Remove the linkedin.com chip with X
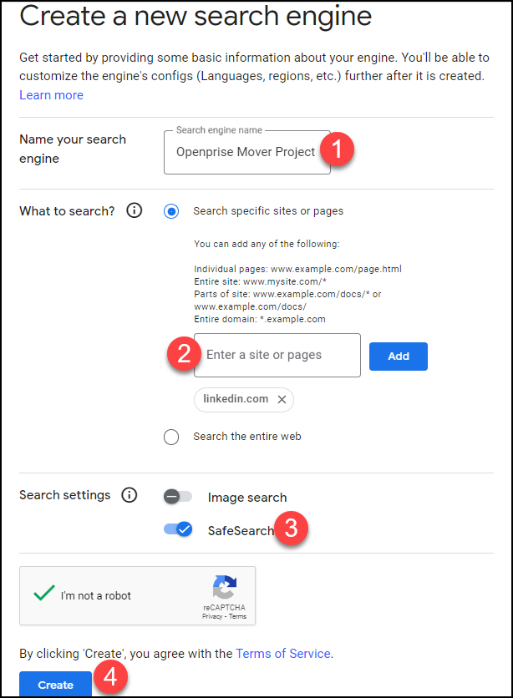The width and height of the screenshot is (513, 698). 282,400
